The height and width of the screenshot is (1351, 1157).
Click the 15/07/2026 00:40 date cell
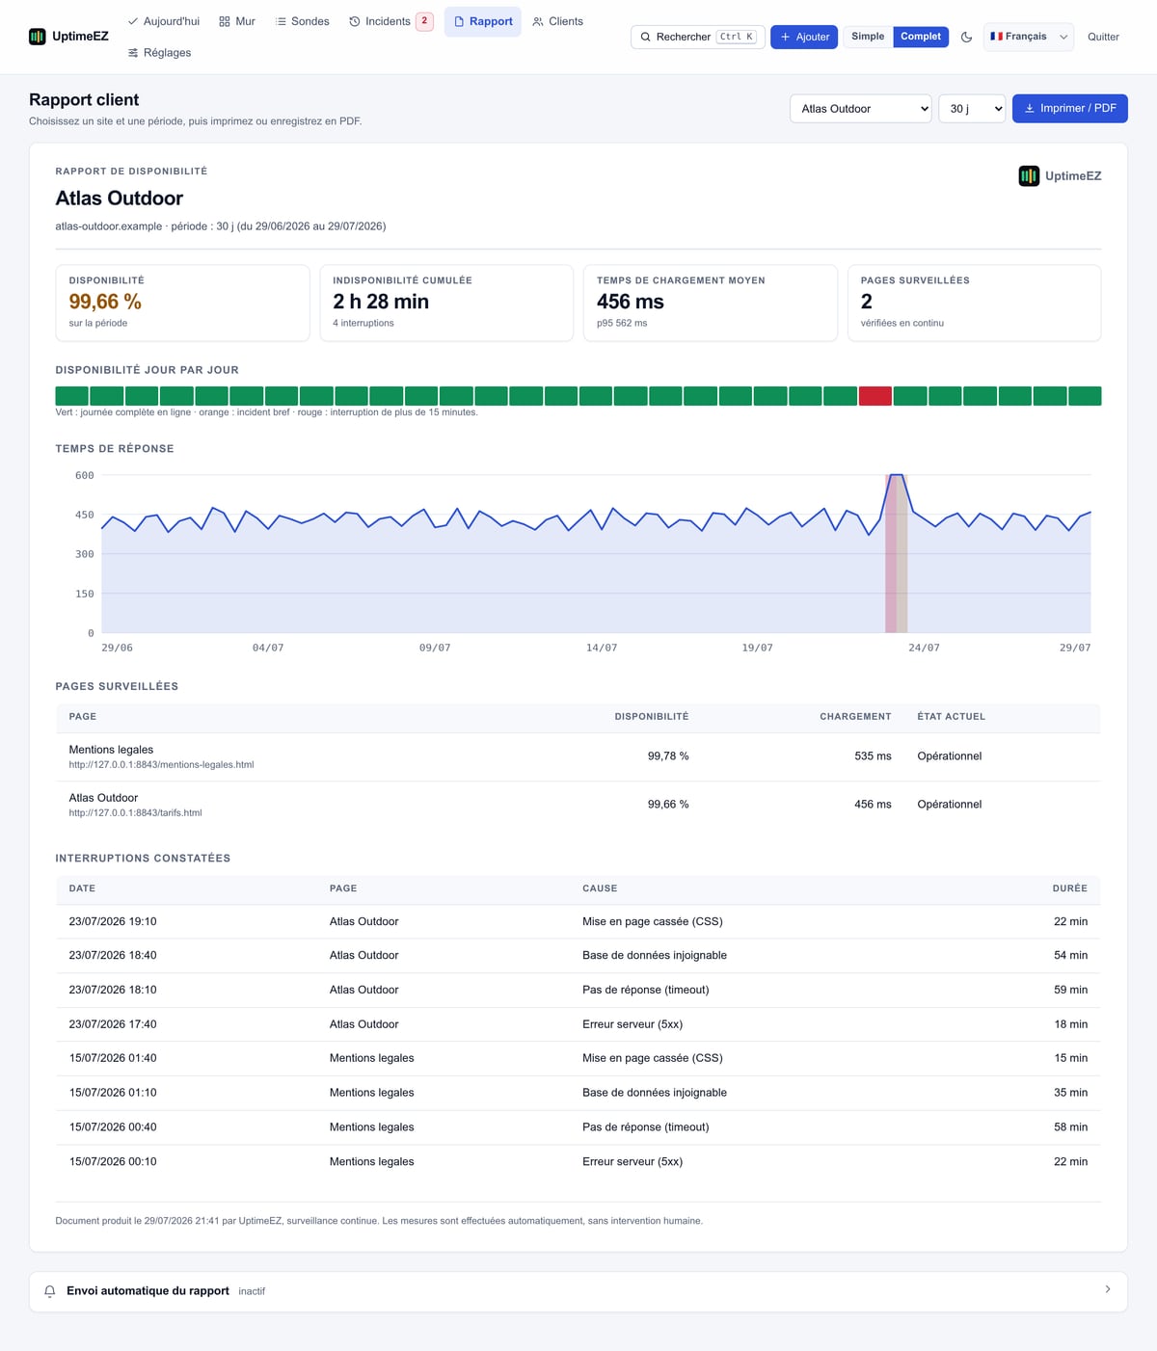(x=113, y=1127)
